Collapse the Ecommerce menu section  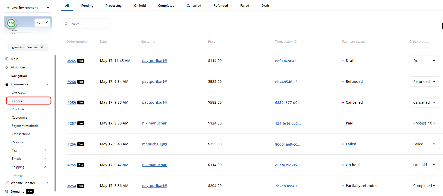click(x=48, y=84)
